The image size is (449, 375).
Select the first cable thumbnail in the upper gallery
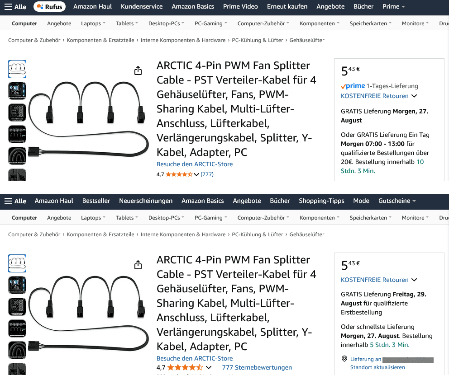(x=17, y=69)
